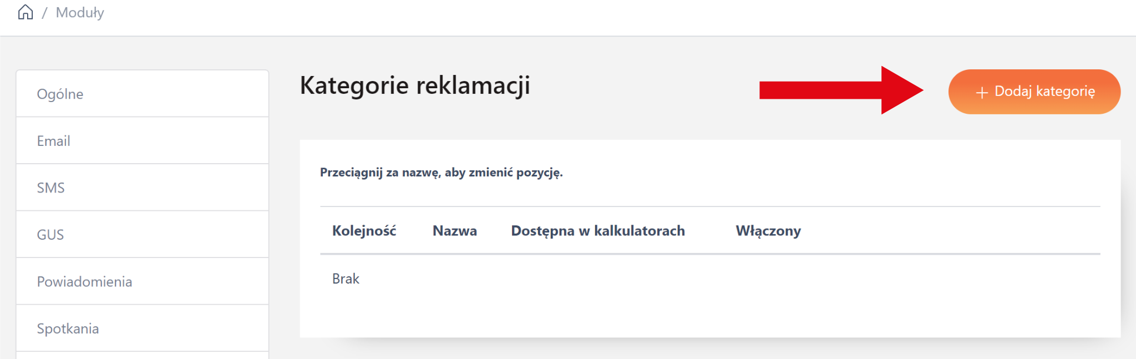
Task: Click the empty Brak table row
Action: [x=346, y=279]
